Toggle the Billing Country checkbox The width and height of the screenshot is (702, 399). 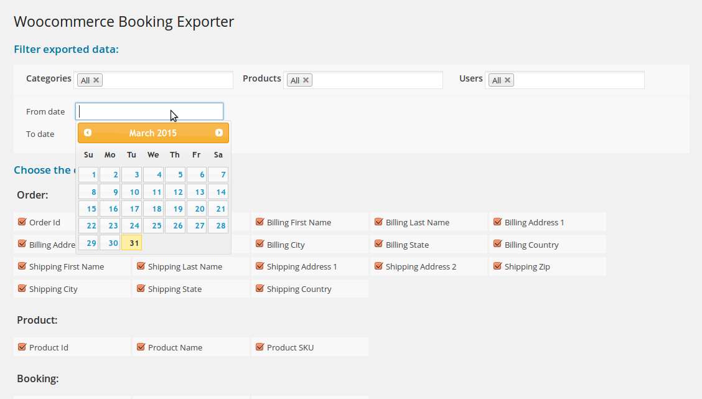click(x=497, y=244)
